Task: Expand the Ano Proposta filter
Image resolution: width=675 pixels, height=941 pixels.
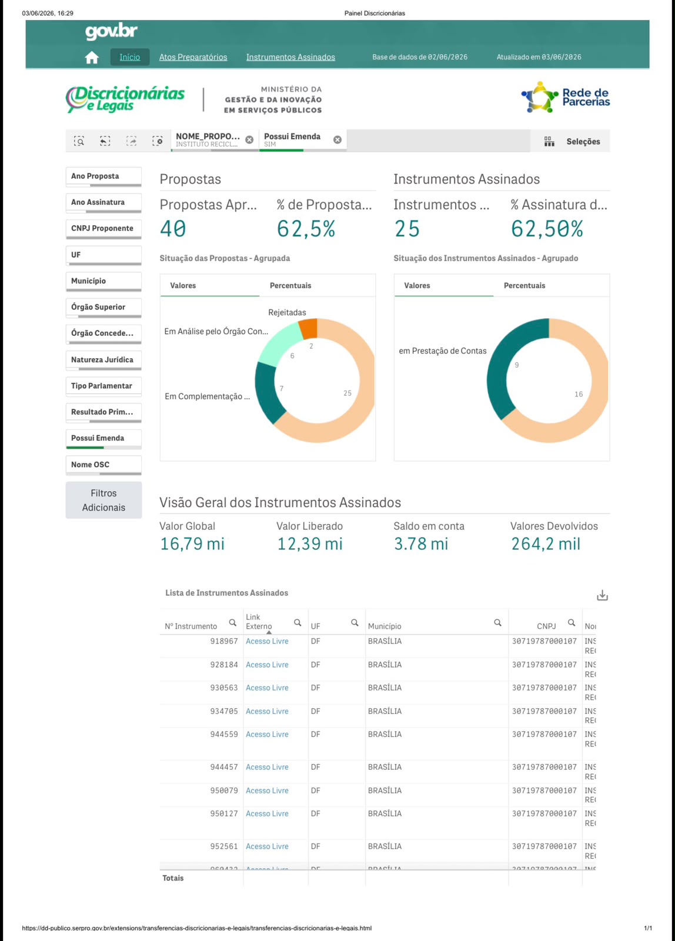Action: click(103, 177)
